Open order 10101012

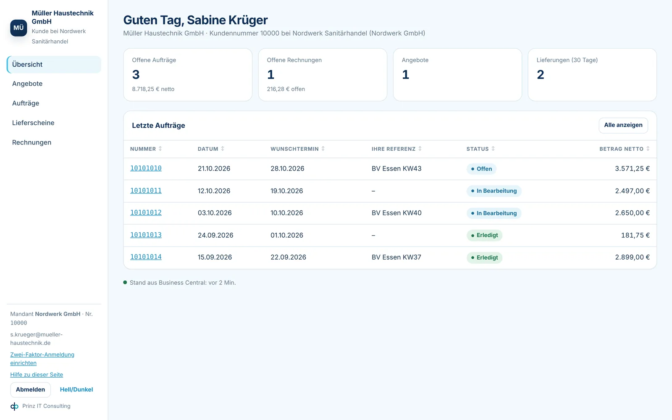[146, 213]
